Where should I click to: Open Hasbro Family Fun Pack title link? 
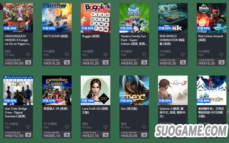(134, 40)
